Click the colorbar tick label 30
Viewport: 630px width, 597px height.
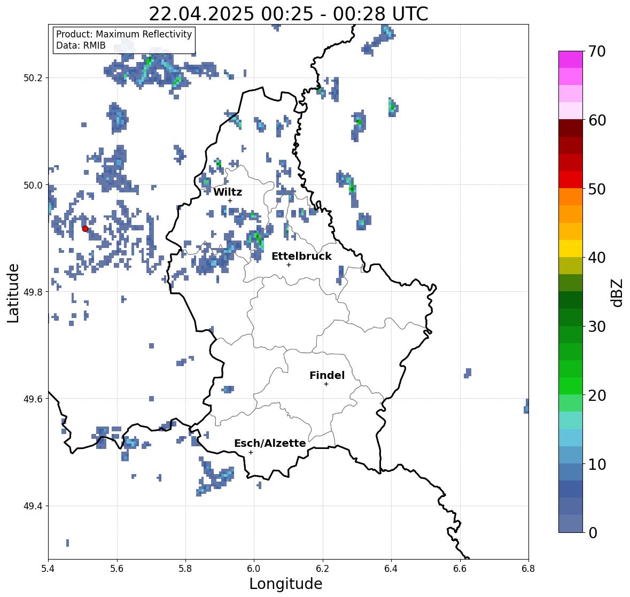(597, 326)
